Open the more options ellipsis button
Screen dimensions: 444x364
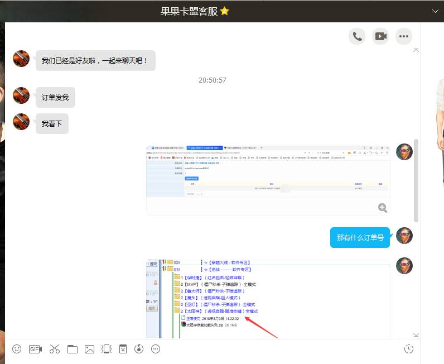coord(404,36)
